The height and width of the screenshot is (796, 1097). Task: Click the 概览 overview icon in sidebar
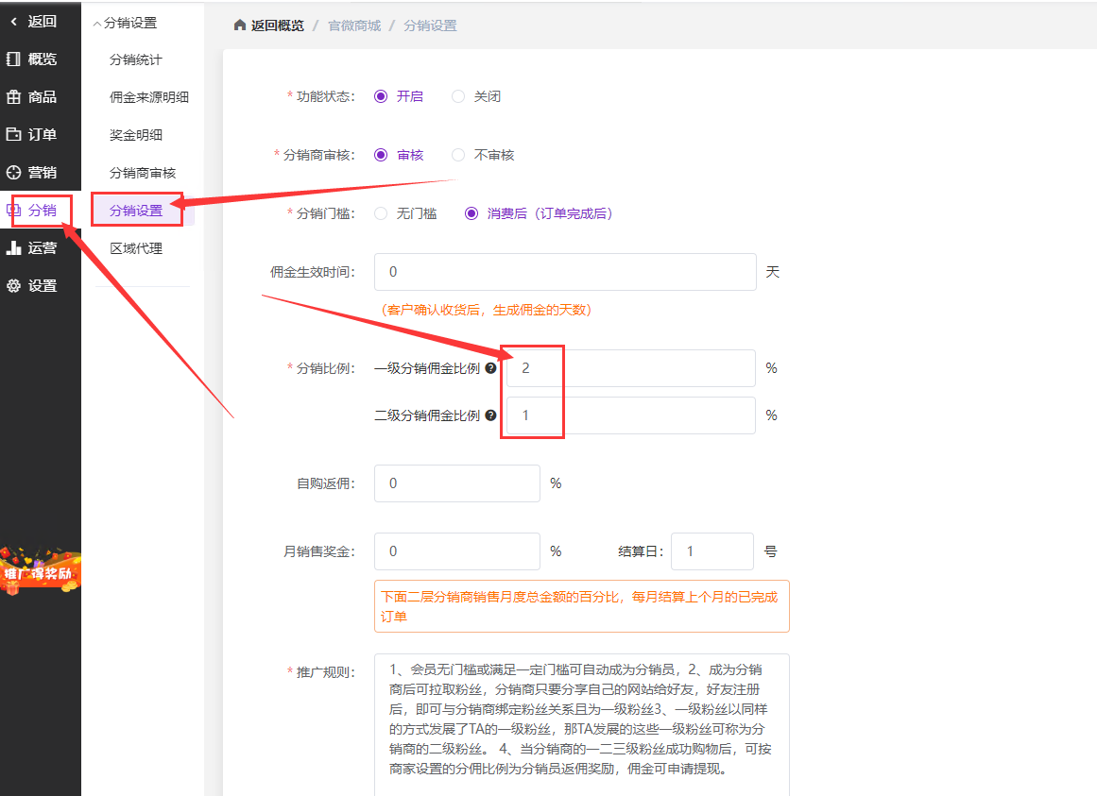13,59
